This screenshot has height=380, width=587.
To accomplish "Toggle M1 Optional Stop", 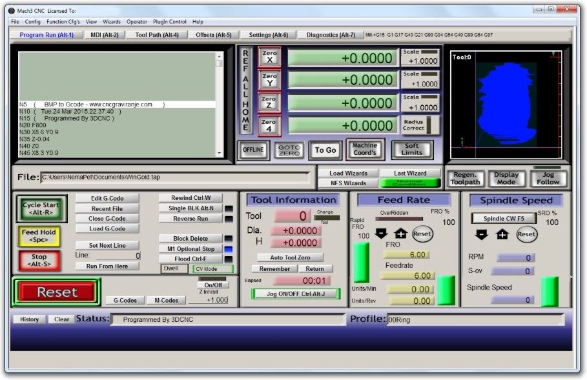I will click(191, 249).
